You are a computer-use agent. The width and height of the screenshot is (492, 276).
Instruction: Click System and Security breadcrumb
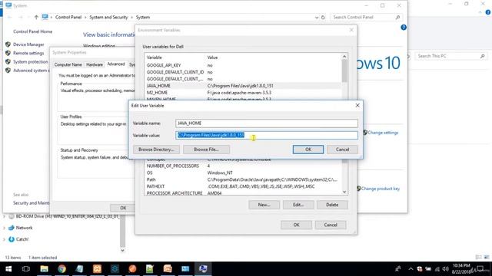coord(108,17)
